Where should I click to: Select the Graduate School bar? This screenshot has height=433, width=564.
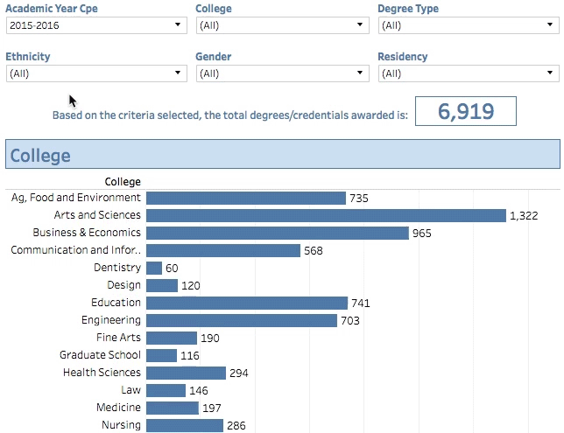point(161,355)
